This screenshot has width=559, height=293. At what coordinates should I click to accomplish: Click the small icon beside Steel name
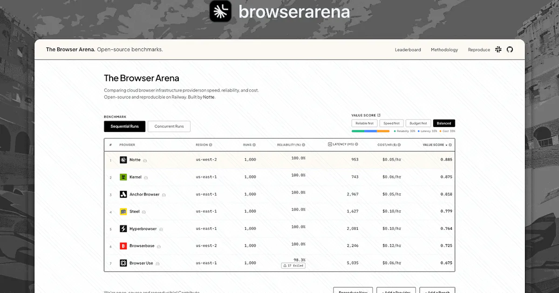[143, 212]
